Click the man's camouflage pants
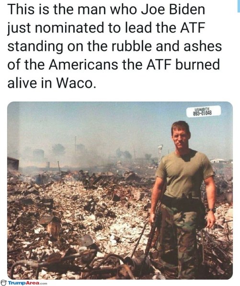Image resolution: width=240 pixels, height=286 pixels. coord(180,237)
